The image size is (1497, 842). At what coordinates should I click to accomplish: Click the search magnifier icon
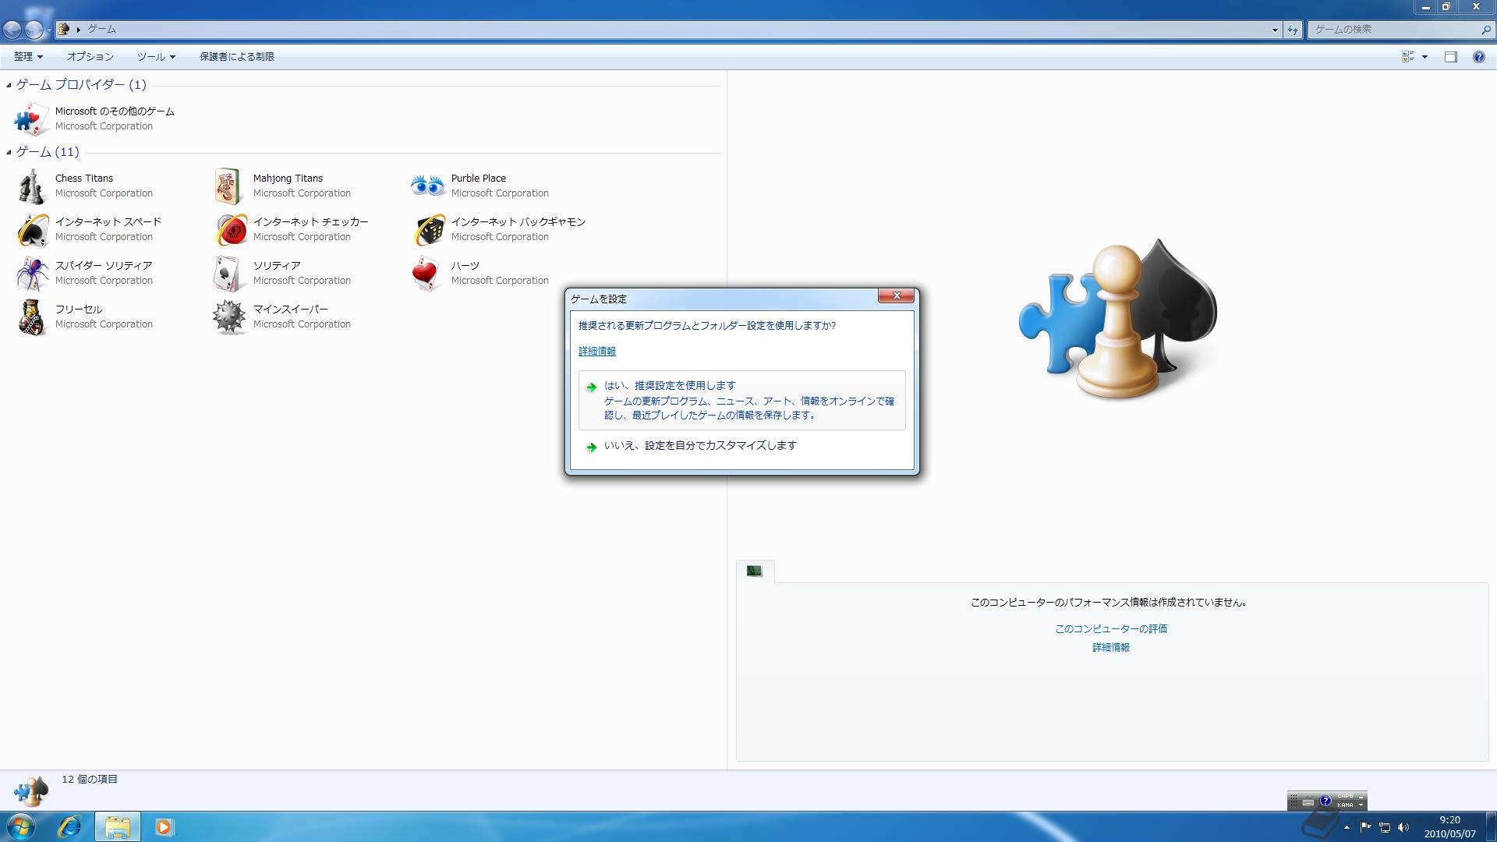[x=1485, y=30]
